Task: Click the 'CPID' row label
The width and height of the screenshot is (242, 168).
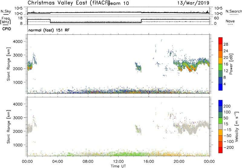Action: 7,29
